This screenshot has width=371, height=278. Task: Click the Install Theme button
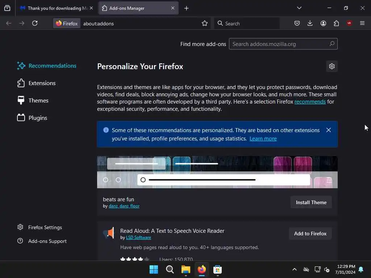click(311, 202)
